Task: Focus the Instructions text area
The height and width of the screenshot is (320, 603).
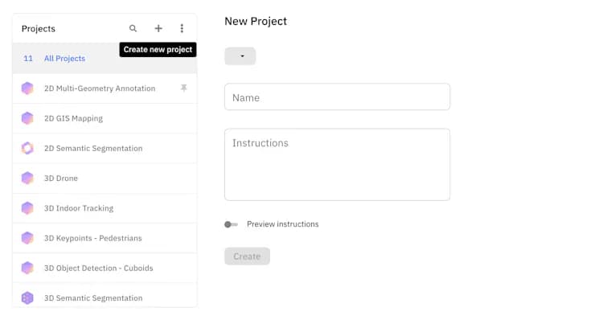Action: tap(337, 165)
